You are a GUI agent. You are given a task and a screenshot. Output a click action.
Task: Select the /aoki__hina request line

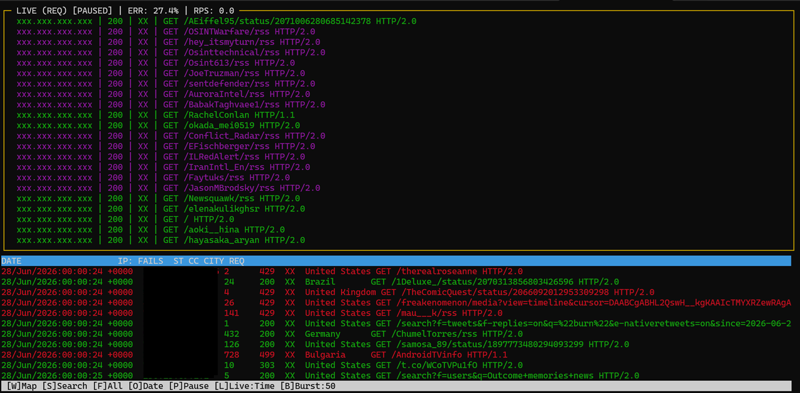pos(151,230)
